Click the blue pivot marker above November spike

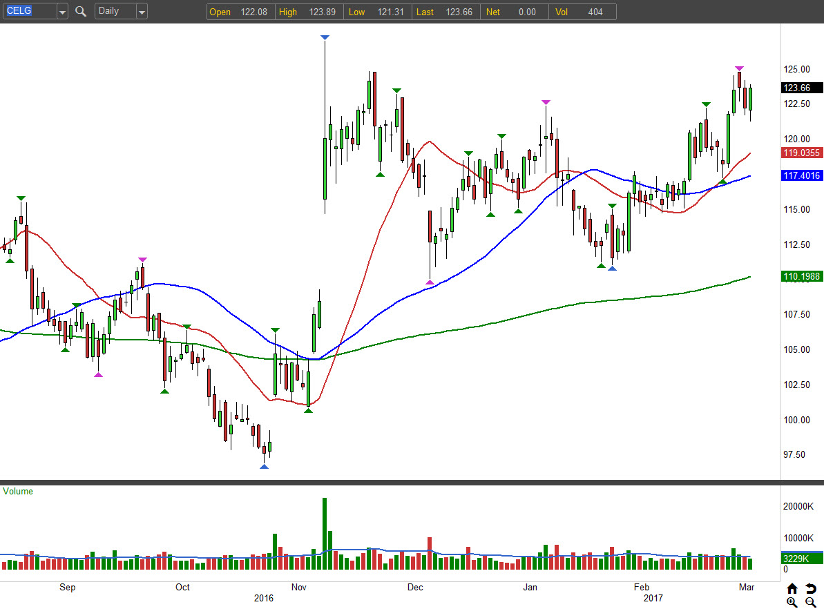point(325,37)
